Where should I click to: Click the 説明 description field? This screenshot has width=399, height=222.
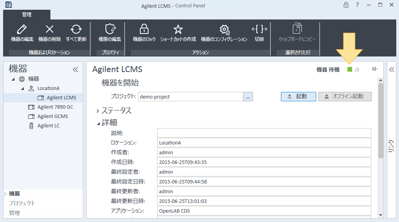[x=264, y=133]
